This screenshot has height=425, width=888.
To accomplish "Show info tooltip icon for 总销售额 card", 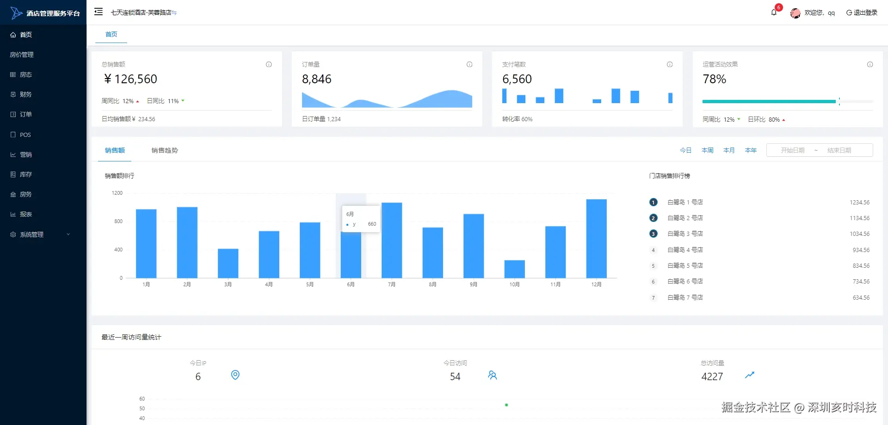I will click(x=269, y=64).
